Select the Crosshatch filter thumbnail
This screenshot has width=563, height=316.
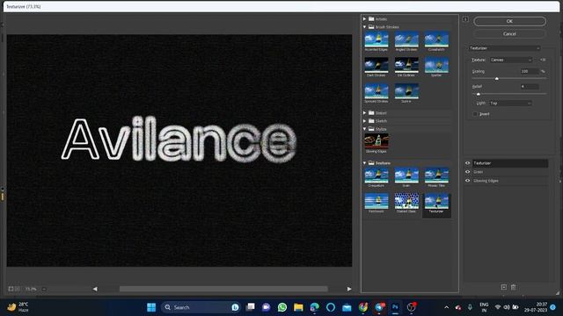coord(436,39)
